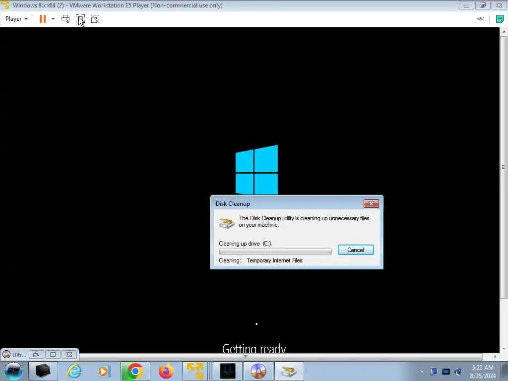Viewport: 508px width, 381px height.
Task: Open Google Chrome from taskbar
Action: 135,371
